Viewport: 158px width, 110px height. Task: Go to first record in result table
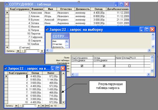click(x=17, y=106)
